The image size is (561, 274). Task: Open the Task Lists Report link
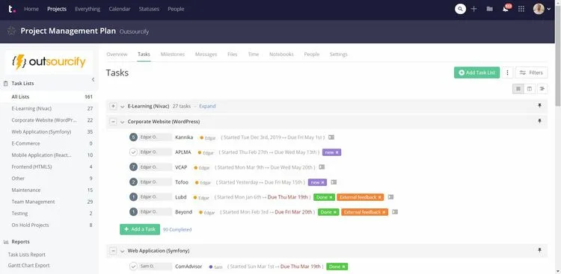pos(27,255)
